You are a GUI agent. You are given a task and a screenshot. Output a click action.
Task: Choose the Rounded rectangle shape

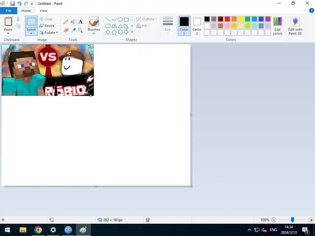[108, 26]
